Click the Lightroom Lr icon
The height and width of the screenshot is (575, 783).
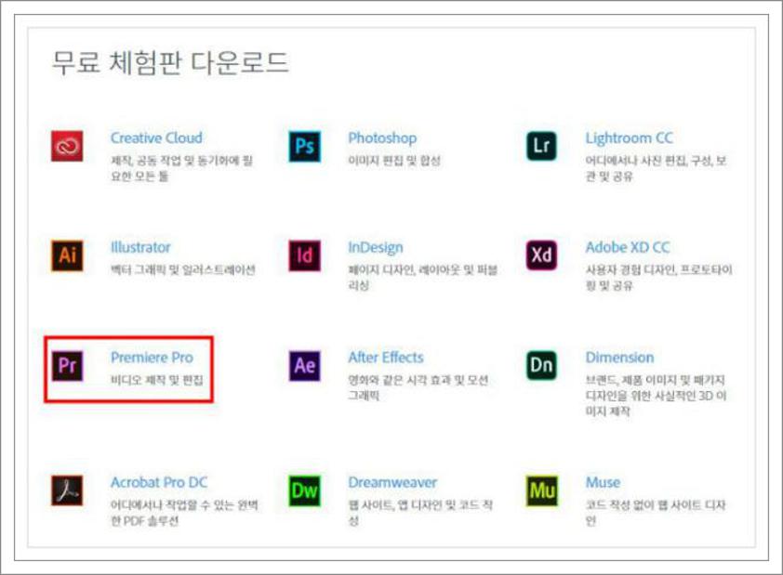(542, 146)
